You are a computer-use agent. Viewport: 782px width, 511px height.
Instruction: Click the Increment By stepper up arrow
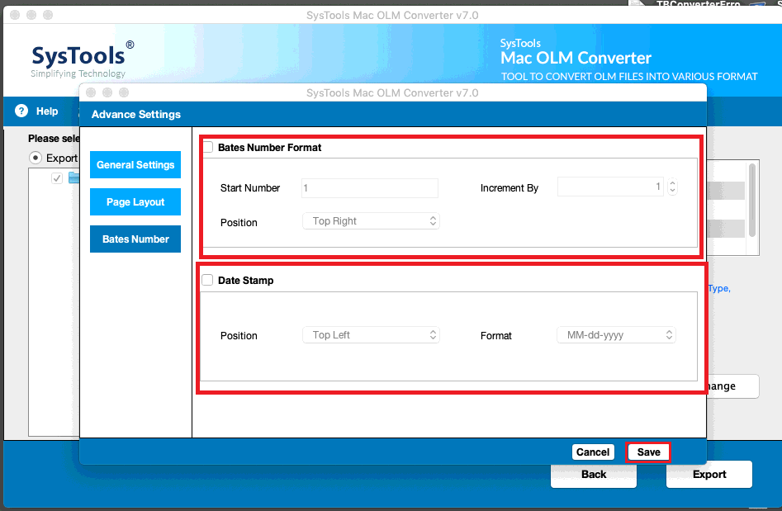[672, 183]
